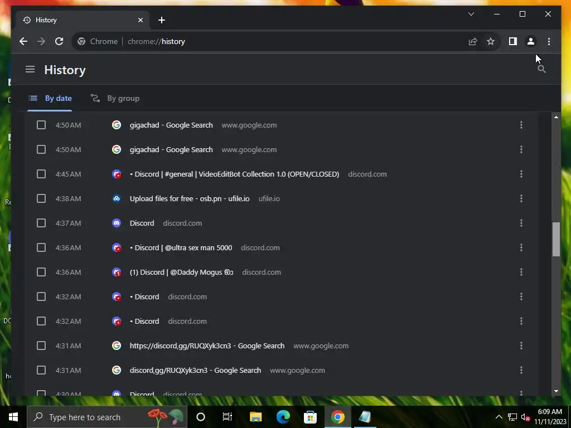Check the first 4:32 AM Discord entry

point(41,296)
